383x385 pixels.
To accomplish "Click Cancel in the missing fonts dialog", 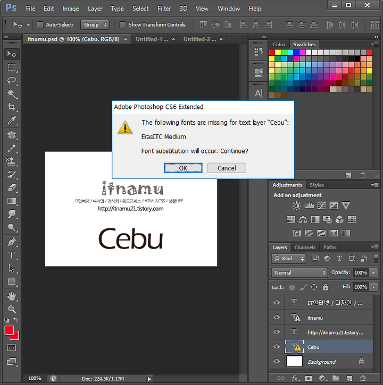I will pyautogui.click(x=227, y=168).
